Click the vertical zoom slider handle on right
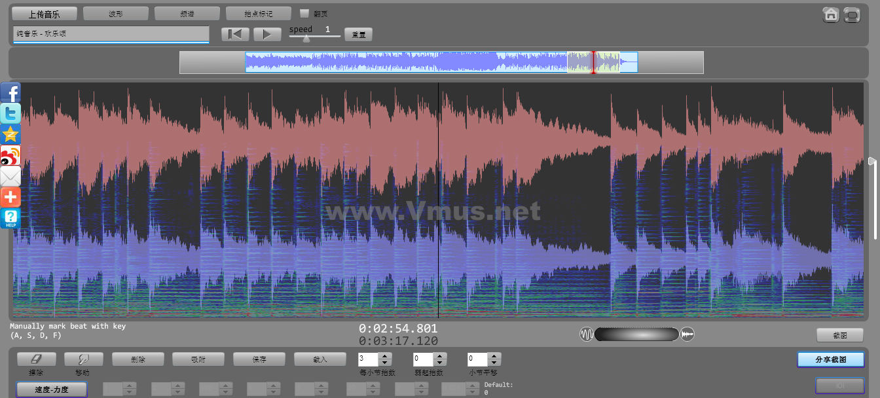Viewport: 880px width, 398px height. coord(871,161)
